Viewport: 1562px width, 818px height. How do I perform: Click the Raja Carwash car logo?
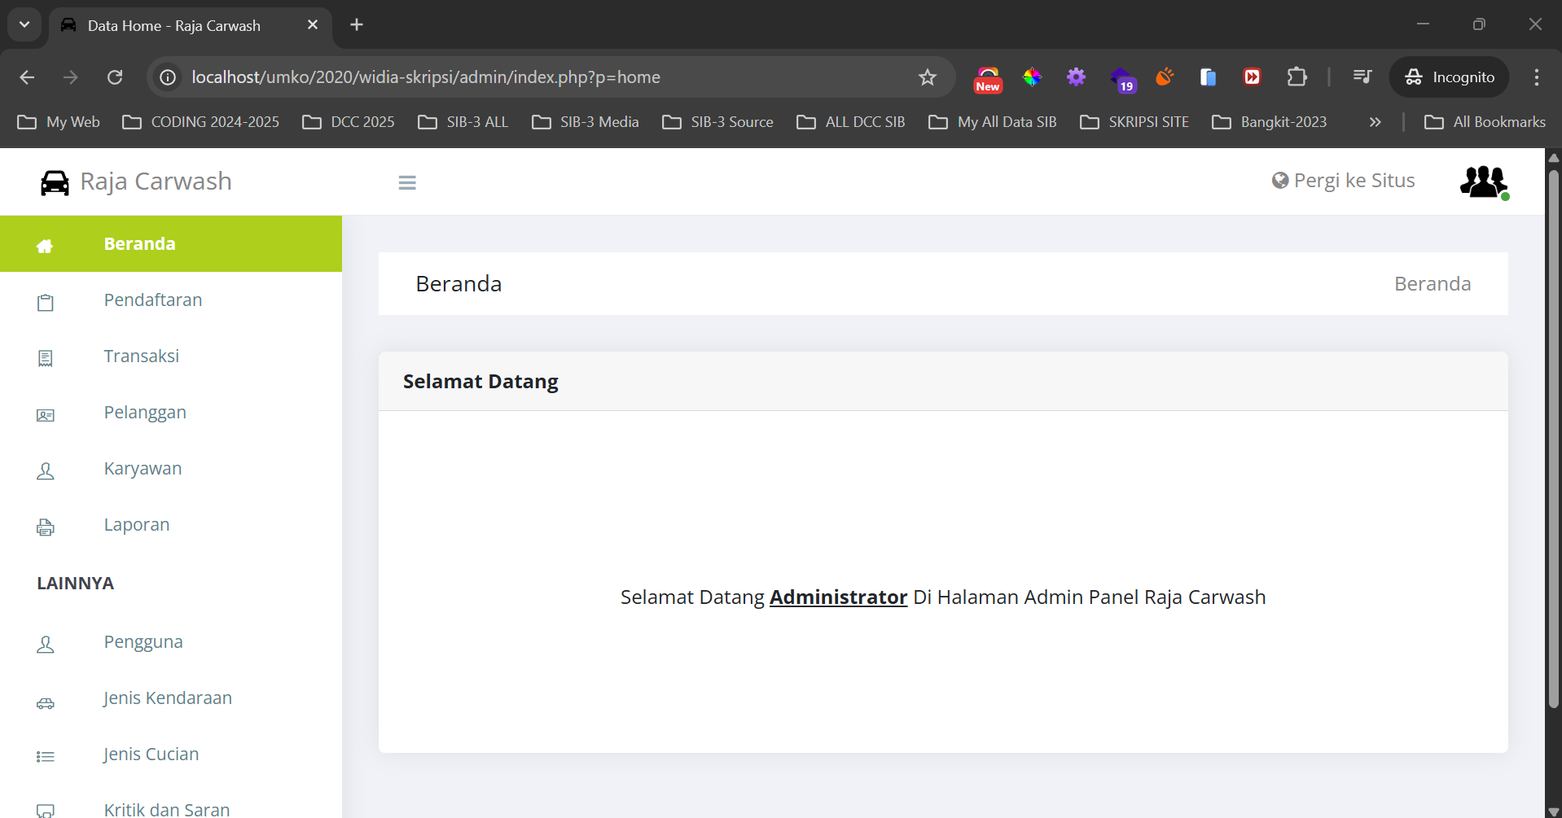pyautogui.click(x=54, y=182)
